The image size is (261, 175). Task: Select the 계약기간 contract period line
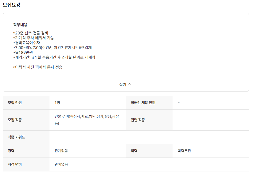54,57
